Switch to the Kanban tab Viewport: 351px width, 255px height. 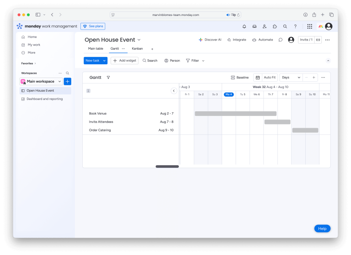pos(137,49)
